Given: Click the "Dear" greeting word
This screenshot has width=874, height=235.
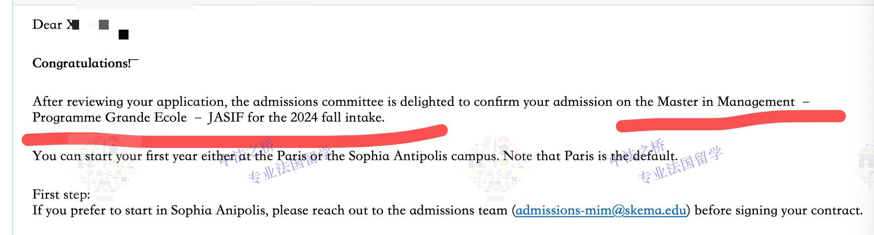Looking at the screenshot, I should point(47,25).
